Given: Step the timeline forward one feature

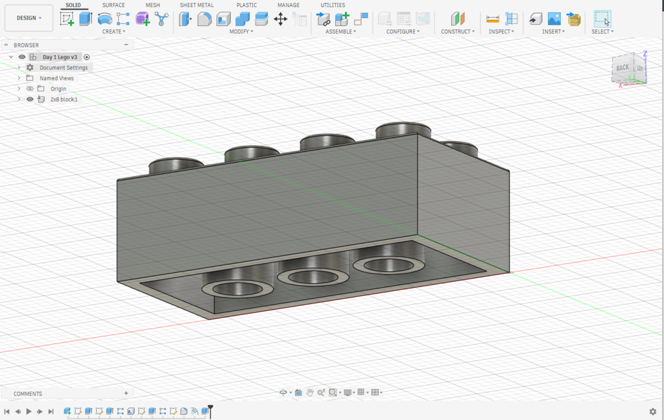Looking at the screenshot, I should [x=40, y=411].
